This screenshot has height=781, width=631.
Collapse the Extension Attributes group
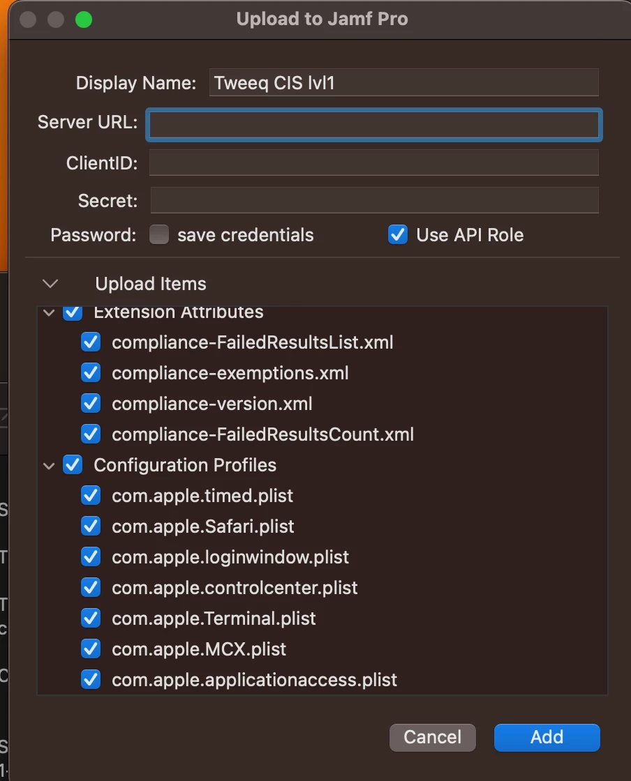click(49, 313)
